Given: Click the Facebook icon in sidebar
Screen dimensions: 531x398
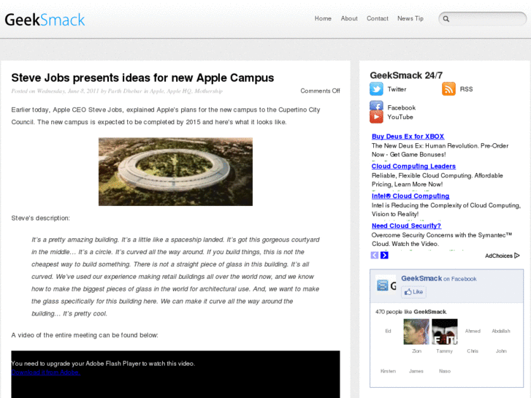Looking at the screenshot, I should tap(376, 105).
